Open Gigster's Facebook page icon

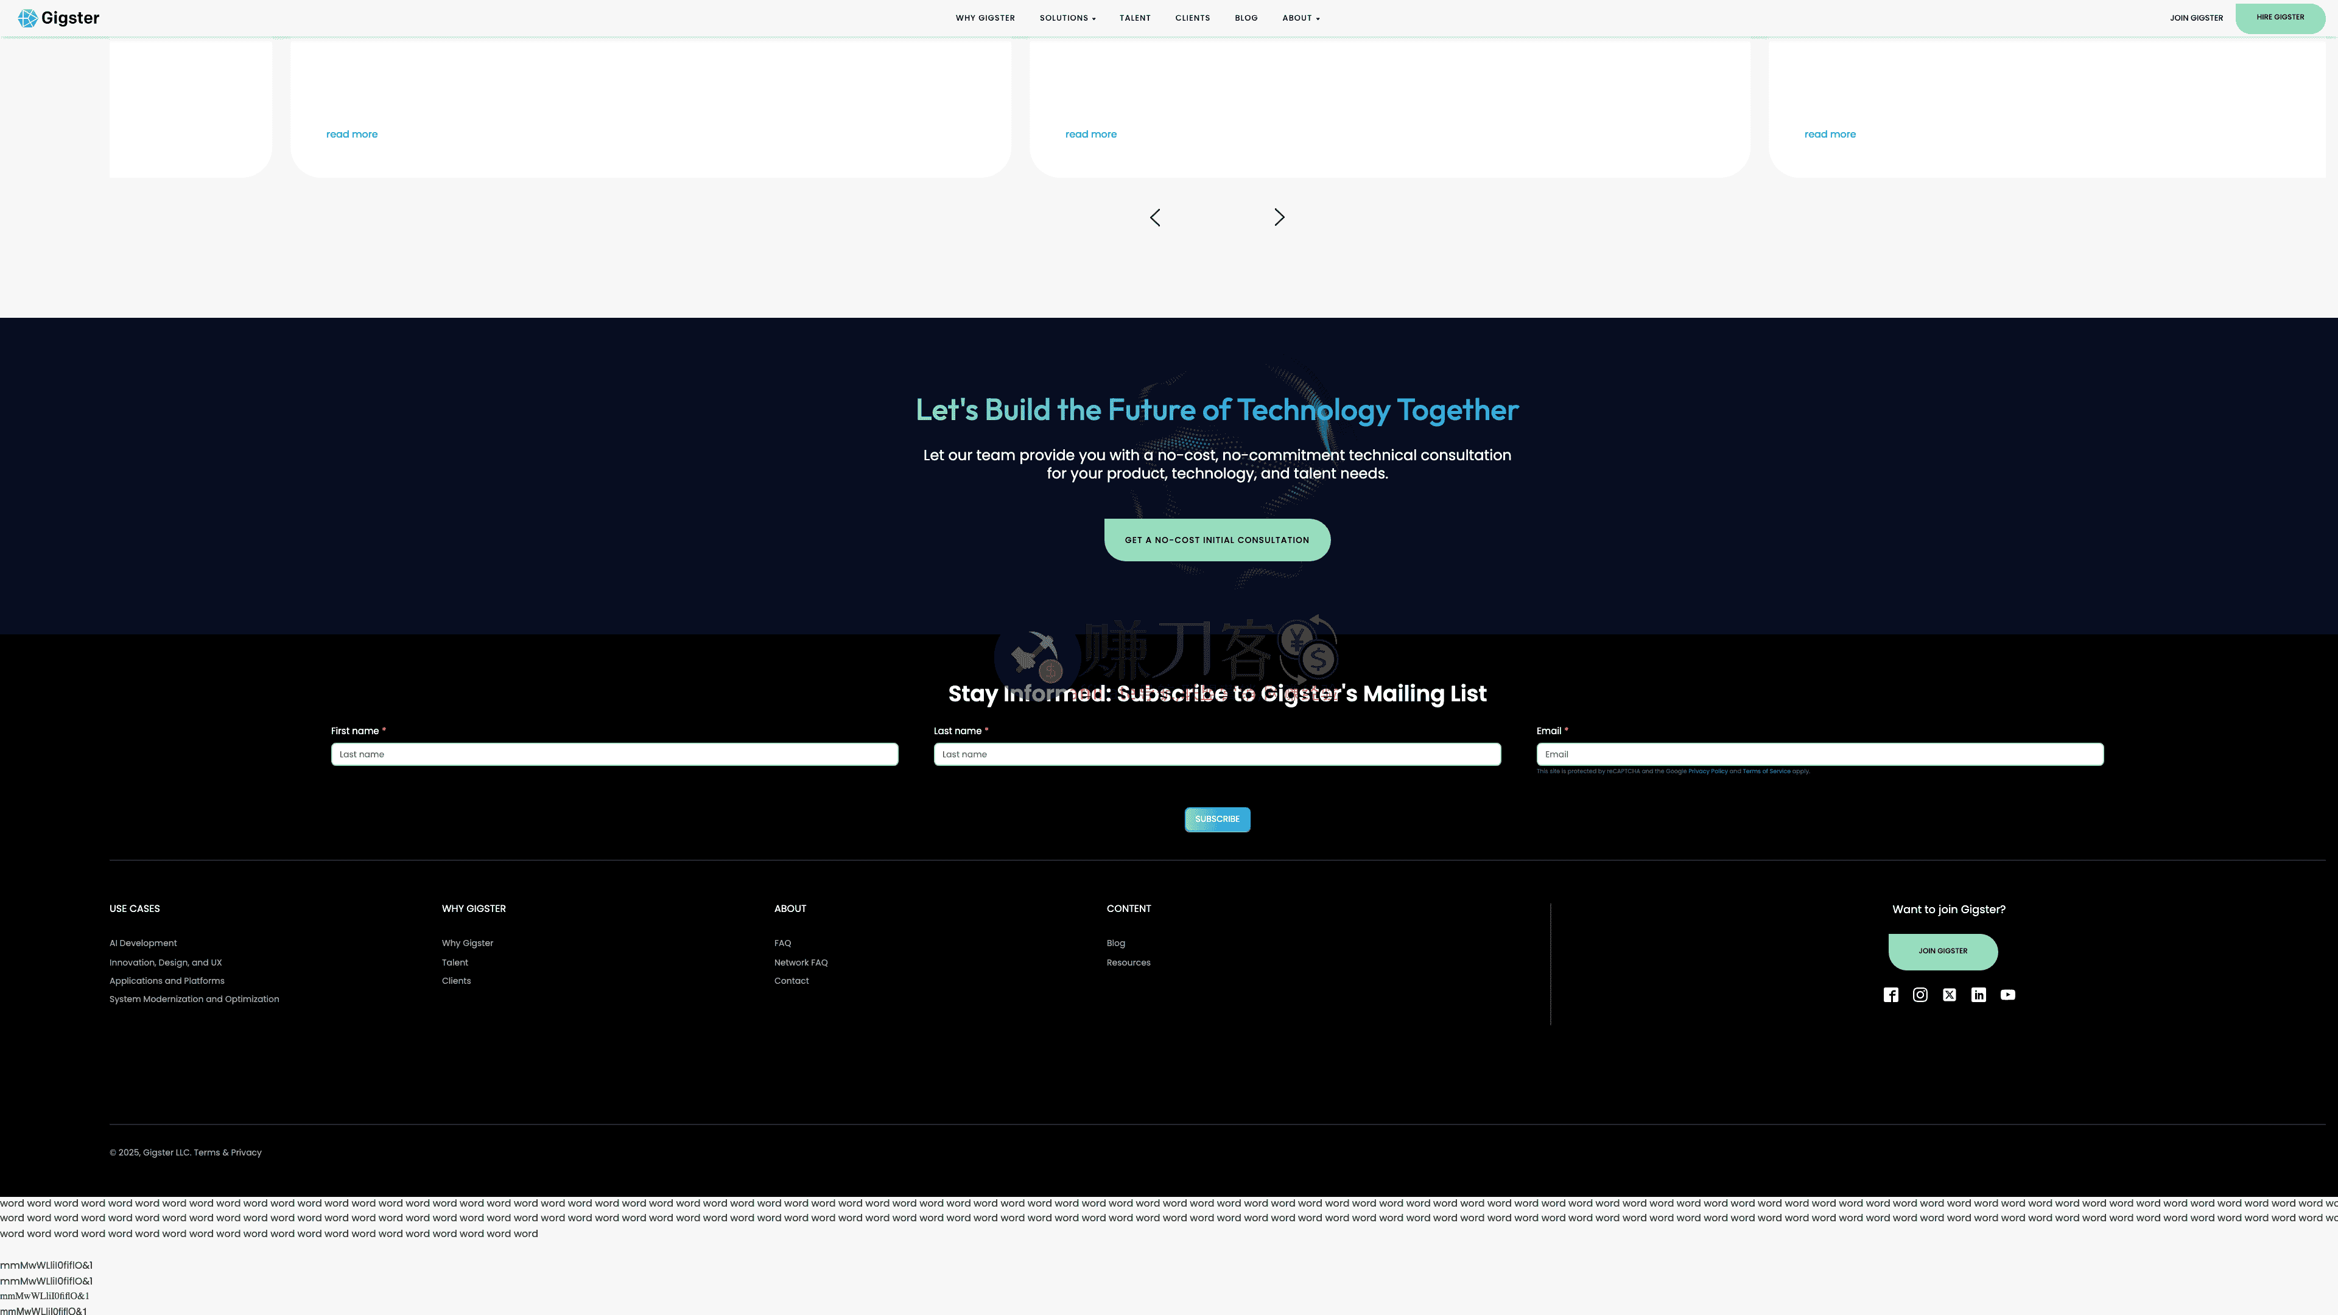point(1890,995)
